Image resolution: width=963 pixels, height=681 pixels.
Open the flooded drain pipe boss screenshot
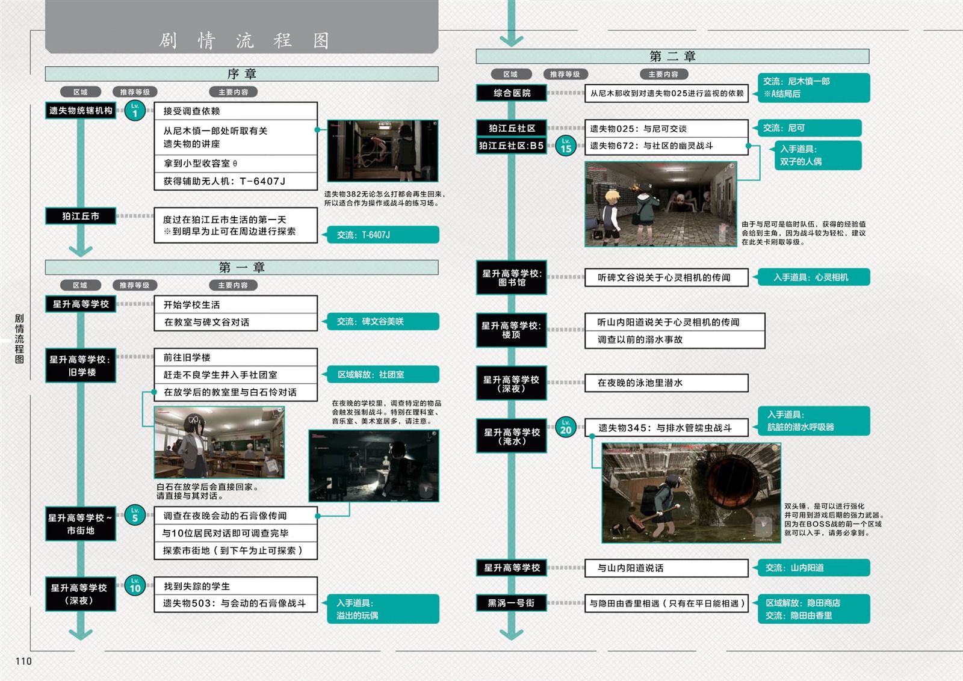tap(691, 493)
